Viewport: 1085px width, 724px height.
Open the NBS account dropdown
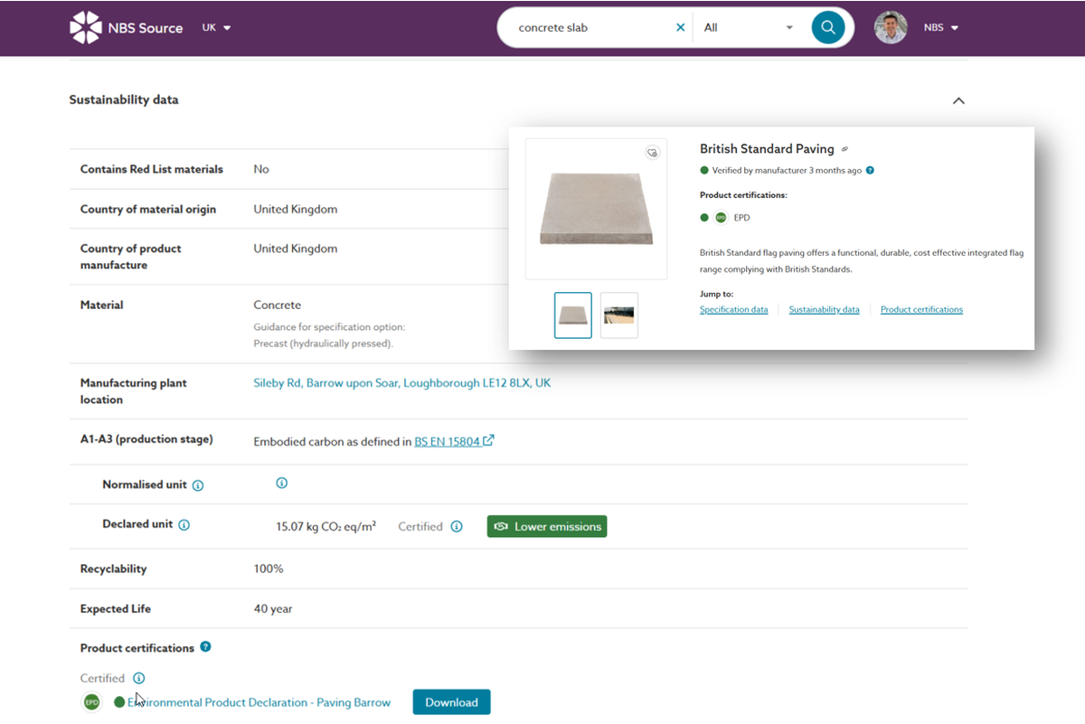[x=941, y=28]
